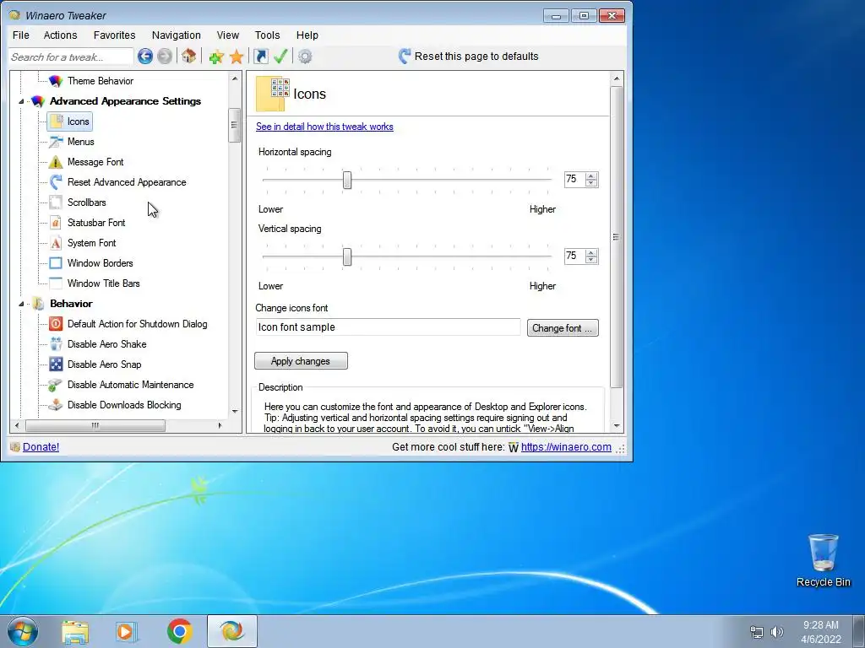Open the View menu
The height and width of the screenshot is (648, 865).
coord(228,35)
